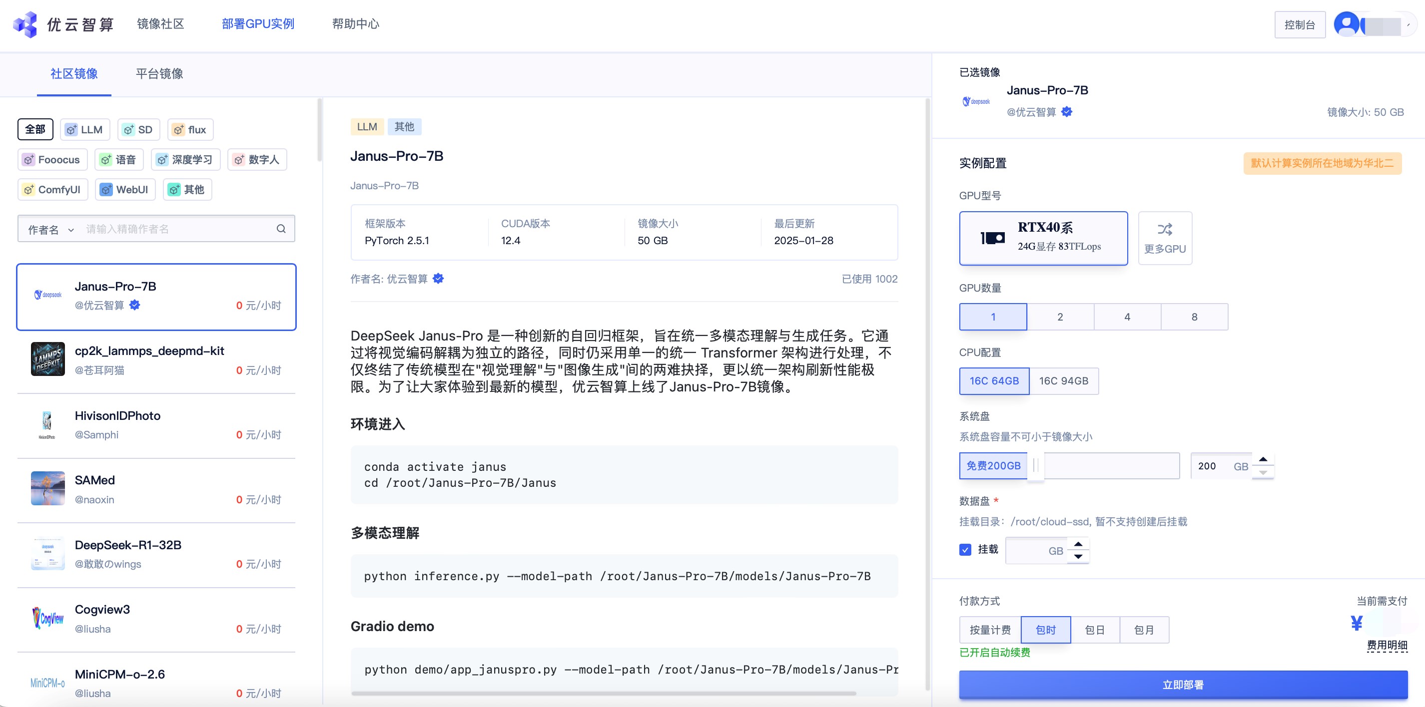This screenshot has width=1425, height=707.
Task: Open the 费用明细 link
Action: pos(1386,645)
